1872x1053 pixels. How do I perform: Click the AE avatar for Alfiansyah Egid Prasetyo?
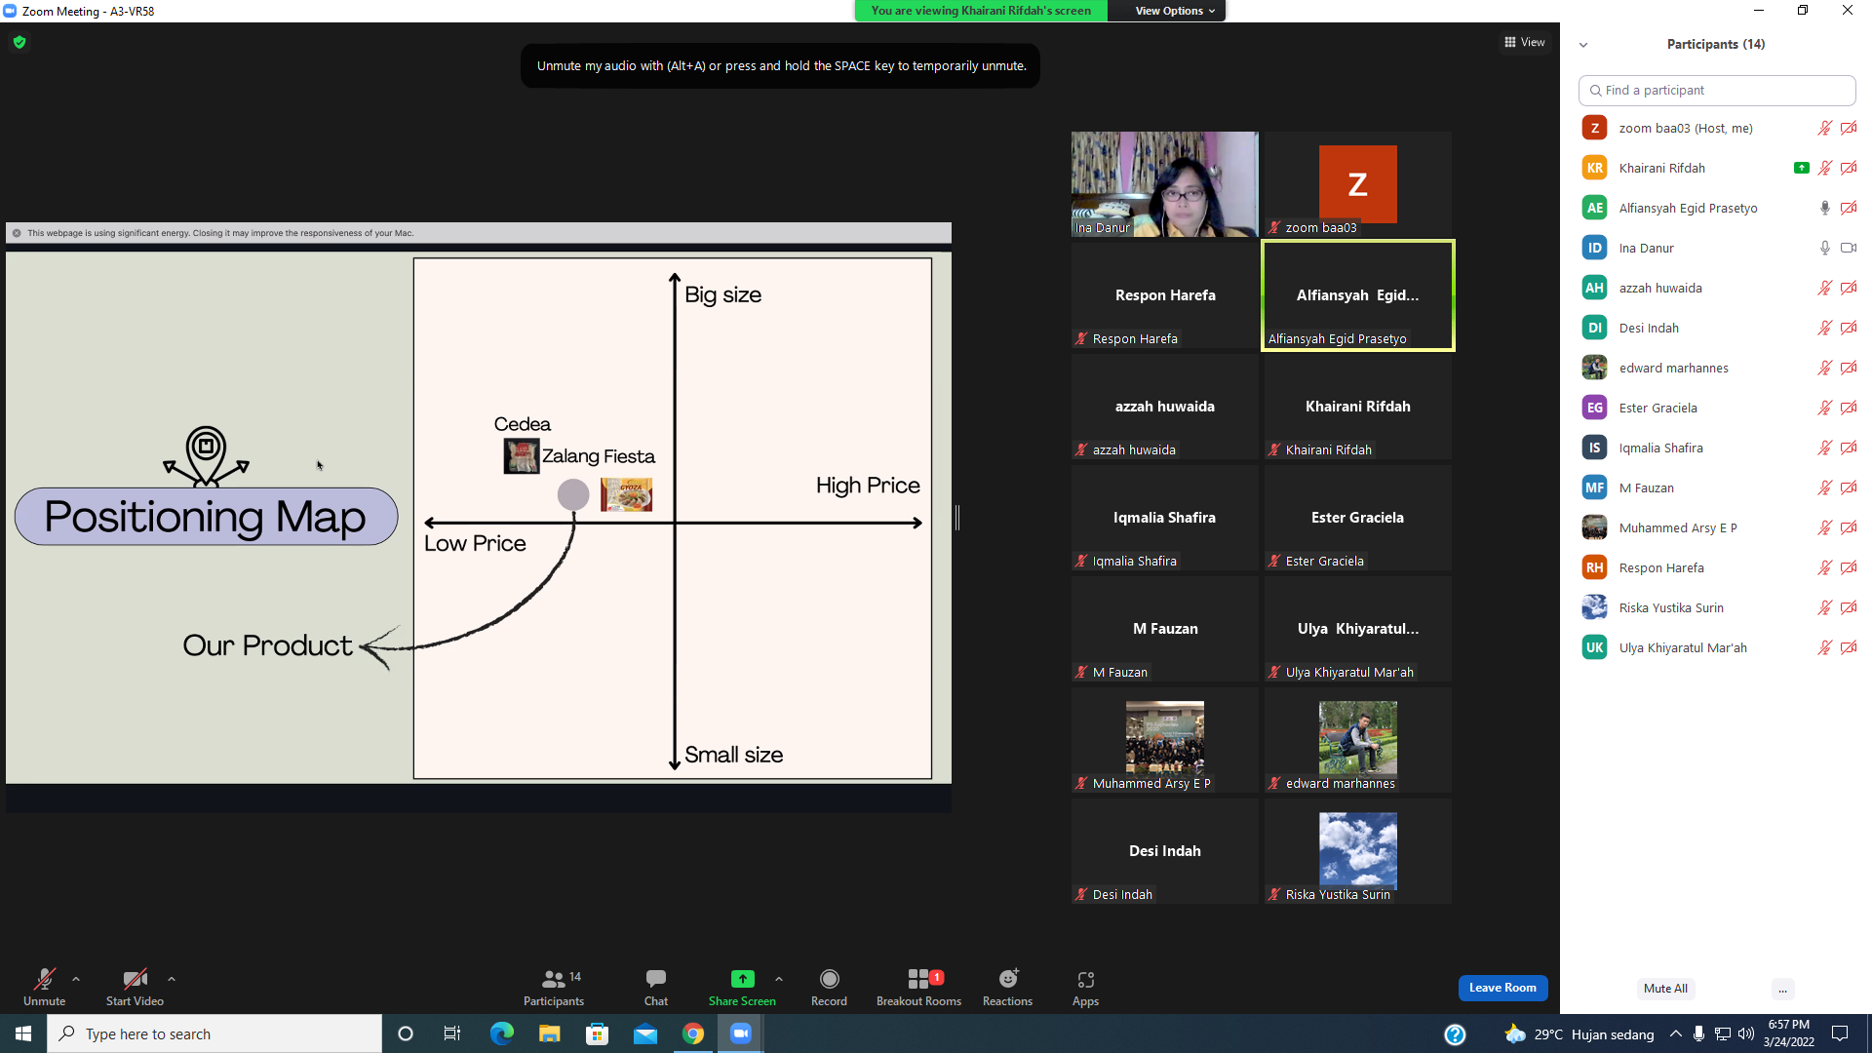click(x=1594, y=208)
